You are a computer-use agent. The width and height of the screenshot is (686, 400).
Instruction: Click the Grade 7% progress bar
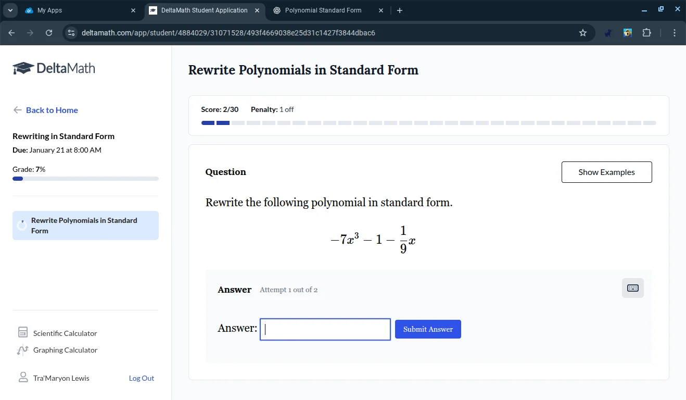(85, 179)
